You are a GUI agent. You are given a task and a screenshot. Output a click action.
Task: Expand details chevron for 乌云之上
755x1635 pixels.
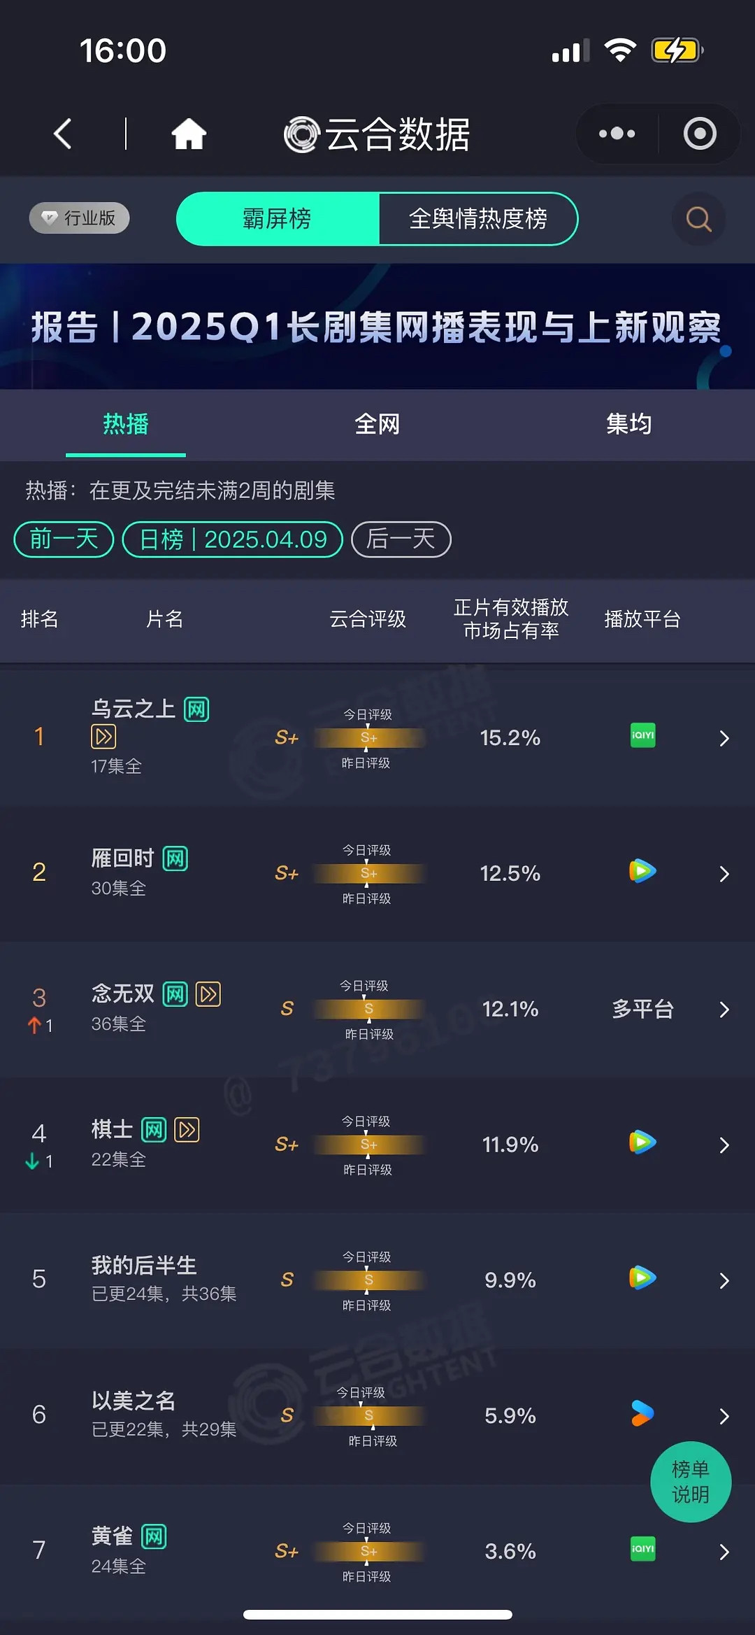point(724,738)
